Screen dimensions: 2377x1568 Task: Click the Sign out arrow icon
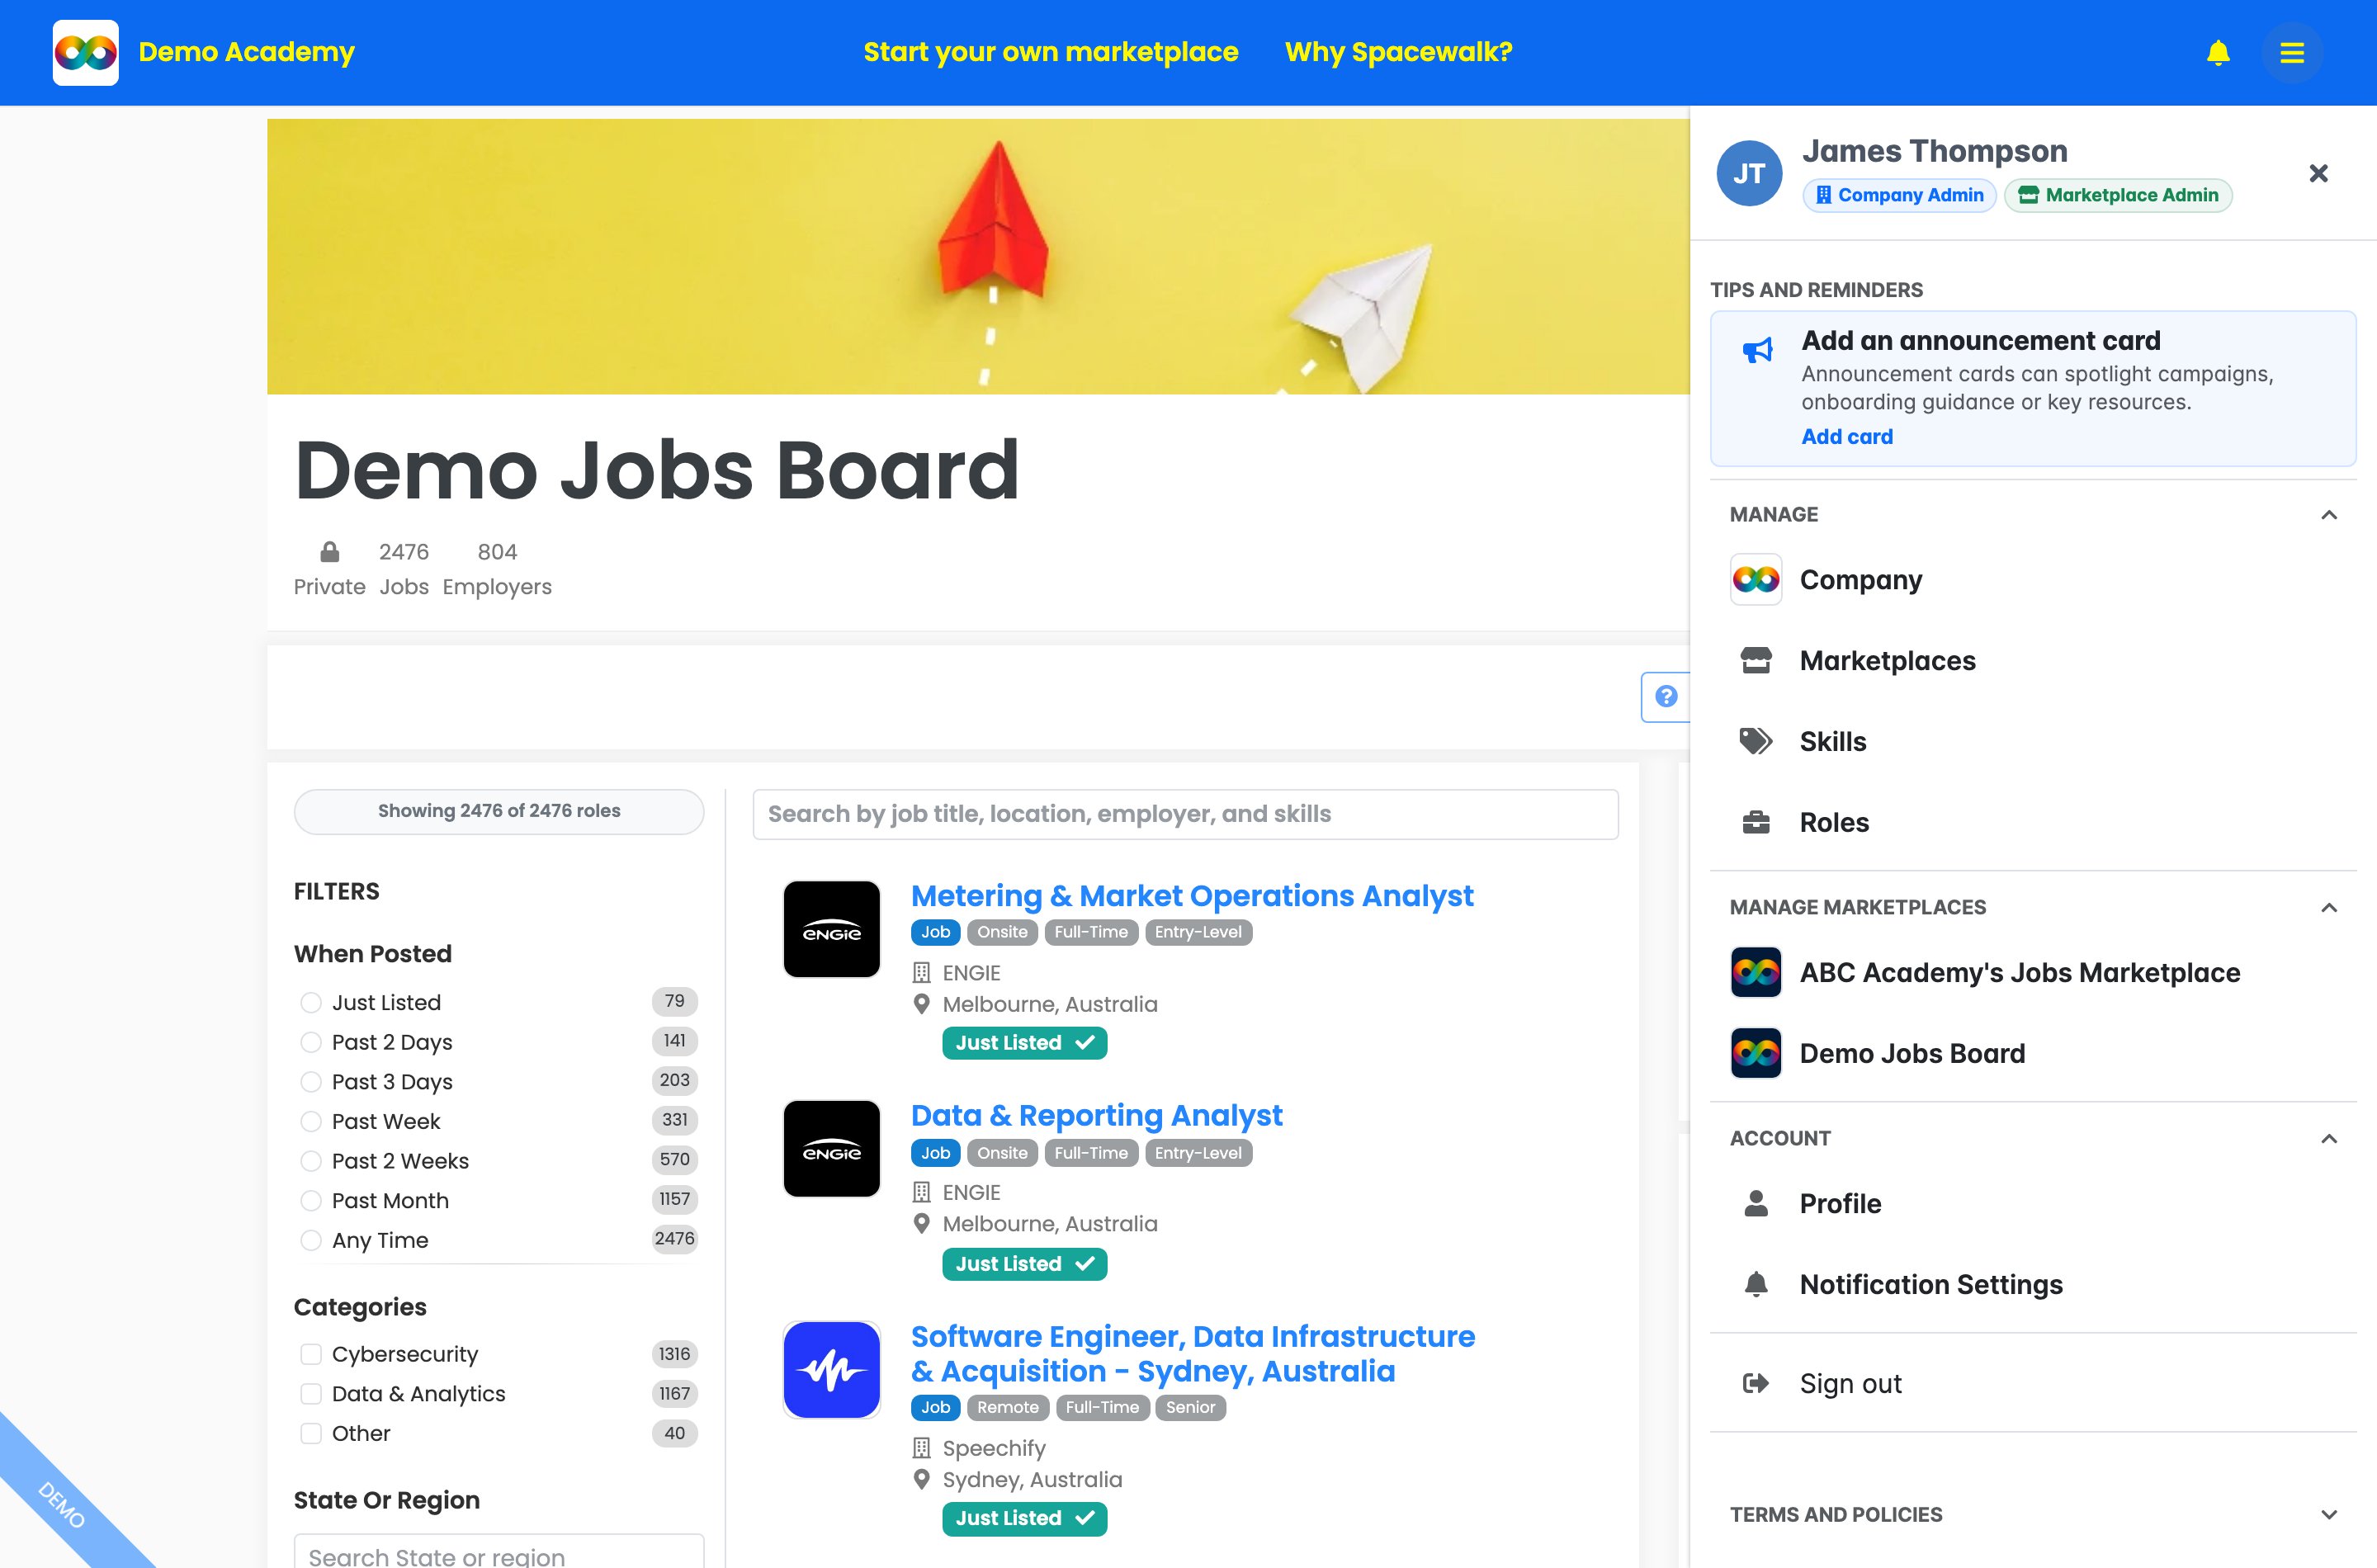click(x=1756, y=1383)
